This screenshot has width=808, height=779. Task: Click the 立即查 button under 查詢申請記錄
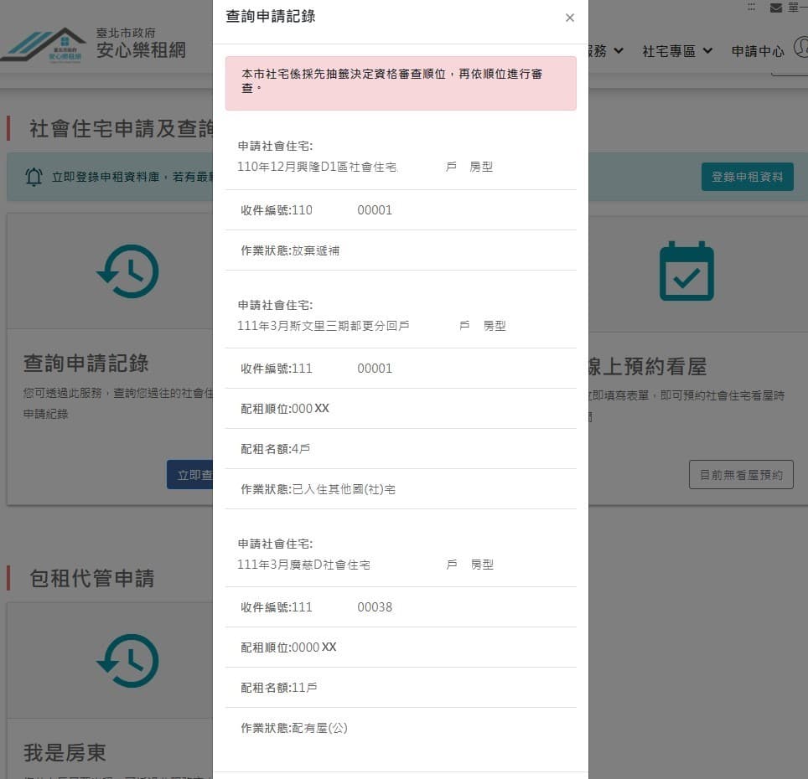coord(189,475)
